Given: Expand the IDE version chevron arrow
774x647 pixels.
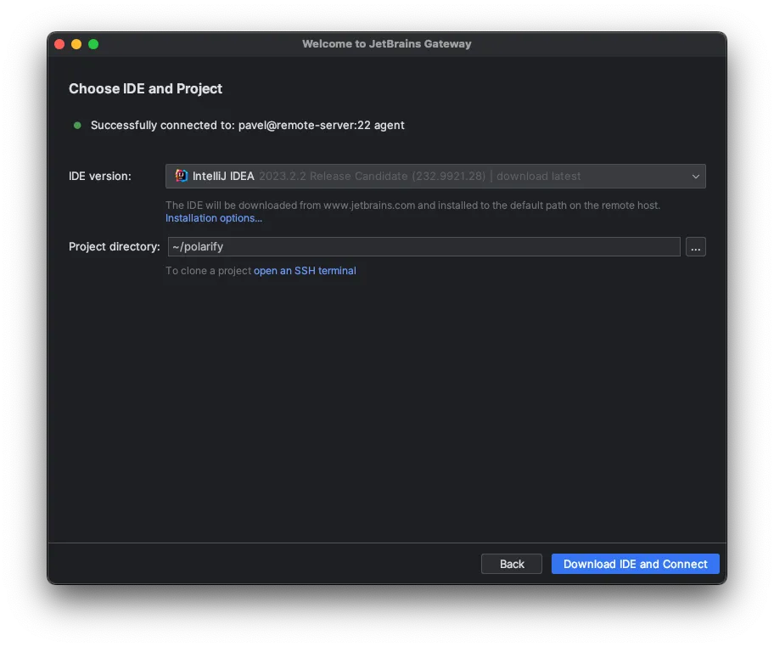Looking at the screenshot, I should point(696,177).
